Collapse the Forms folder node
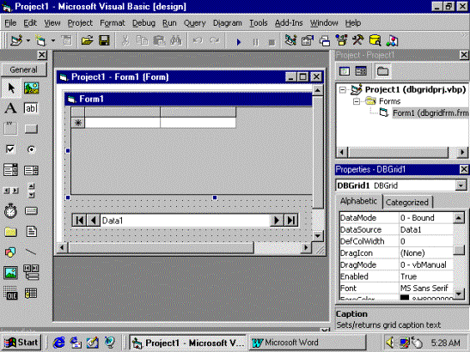This screenshot has height=352, width=470. tap(356, 101)
